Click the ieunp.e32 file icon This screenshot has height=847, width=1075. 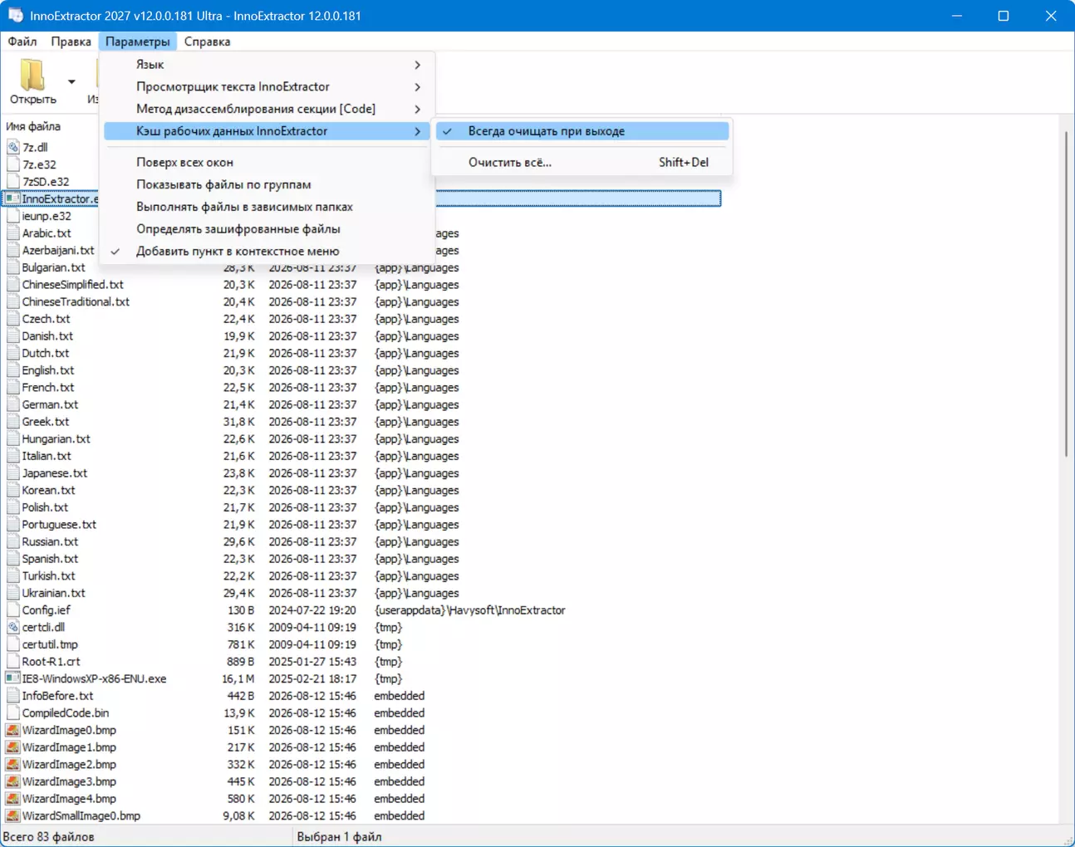click(x=12, y=216)
